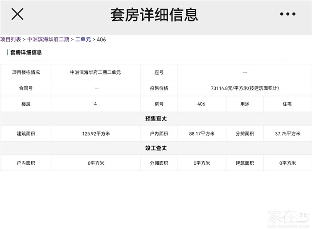Select the 125.92平方米 building area value
Viewport: 312px width, 229px height.
coord(95,133)
